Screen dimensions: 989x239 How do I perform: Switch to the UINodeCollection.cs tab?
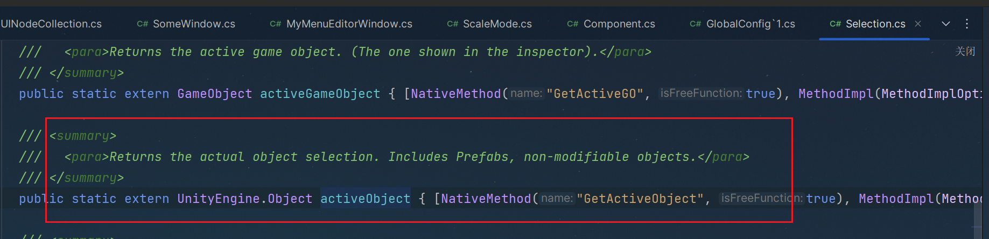pos(51,24)
